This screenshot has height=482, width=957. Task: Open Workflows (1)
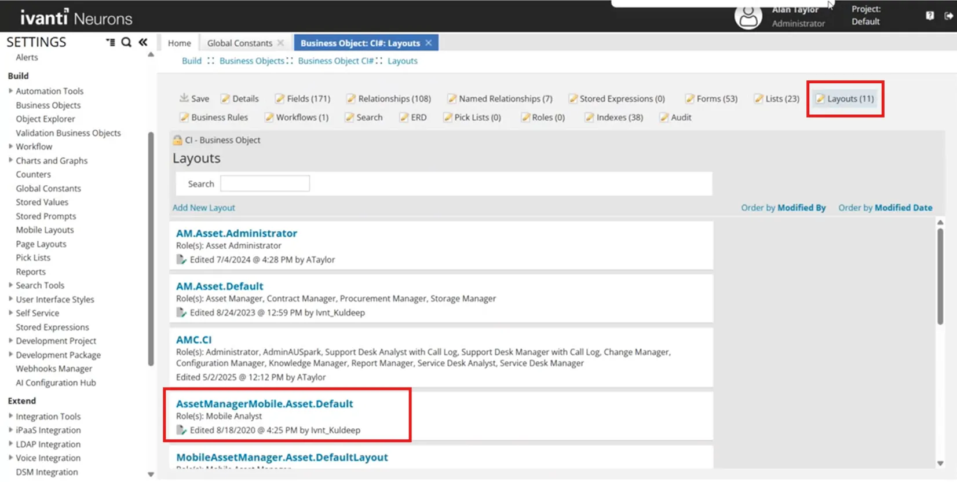pos(297,117)
